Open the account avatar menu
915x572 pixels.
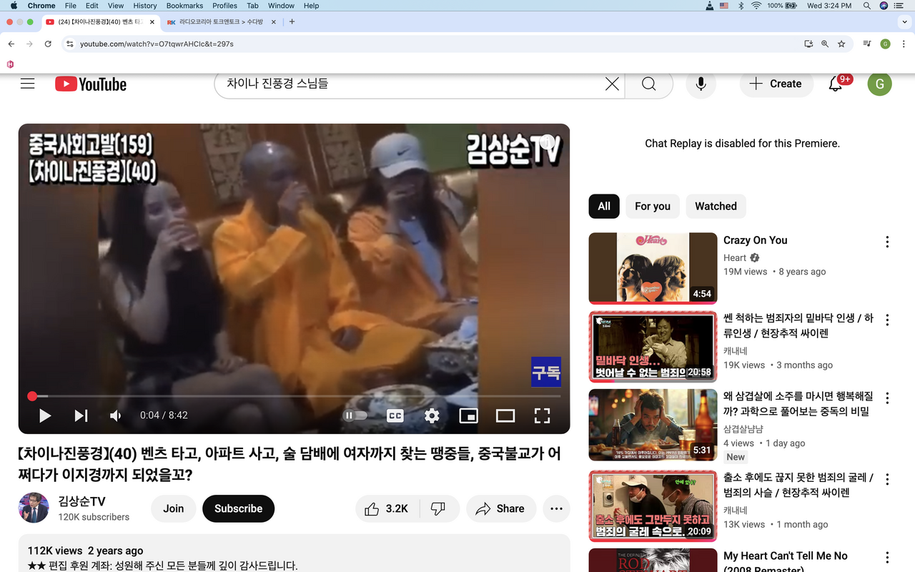(x=879, y=84)
